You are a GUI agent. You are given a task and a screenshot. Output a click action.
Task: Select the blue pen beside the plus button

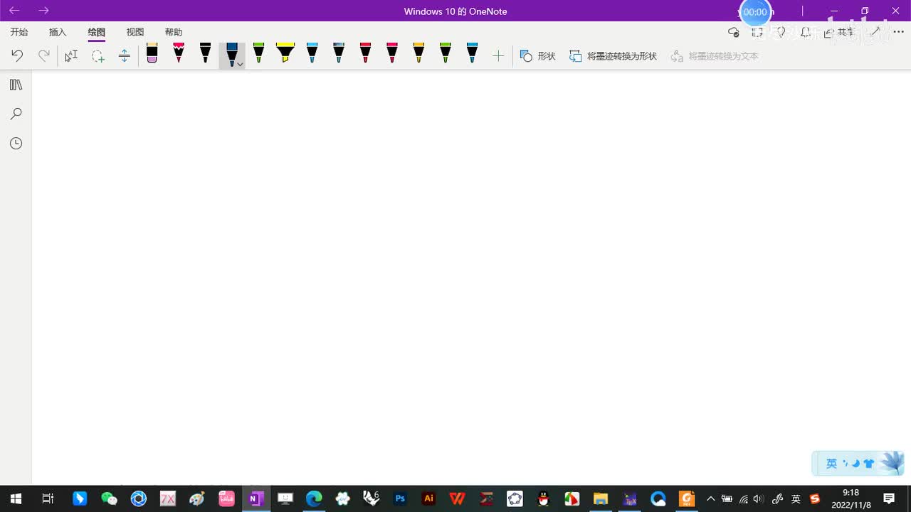tap(472, 53)
